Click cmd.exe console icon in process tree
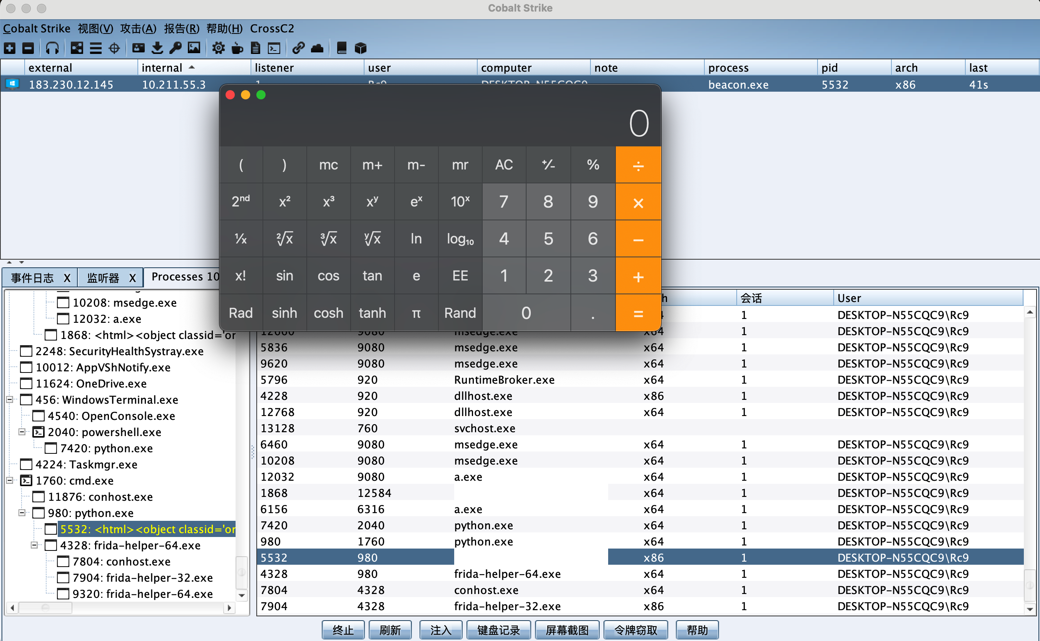 tap(26, 480)
